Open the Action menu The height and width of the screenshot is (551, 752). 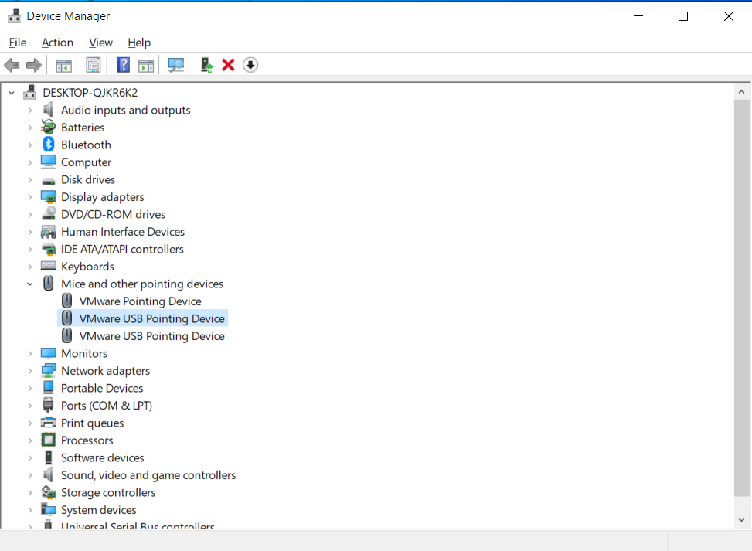(x=57, y=43)
